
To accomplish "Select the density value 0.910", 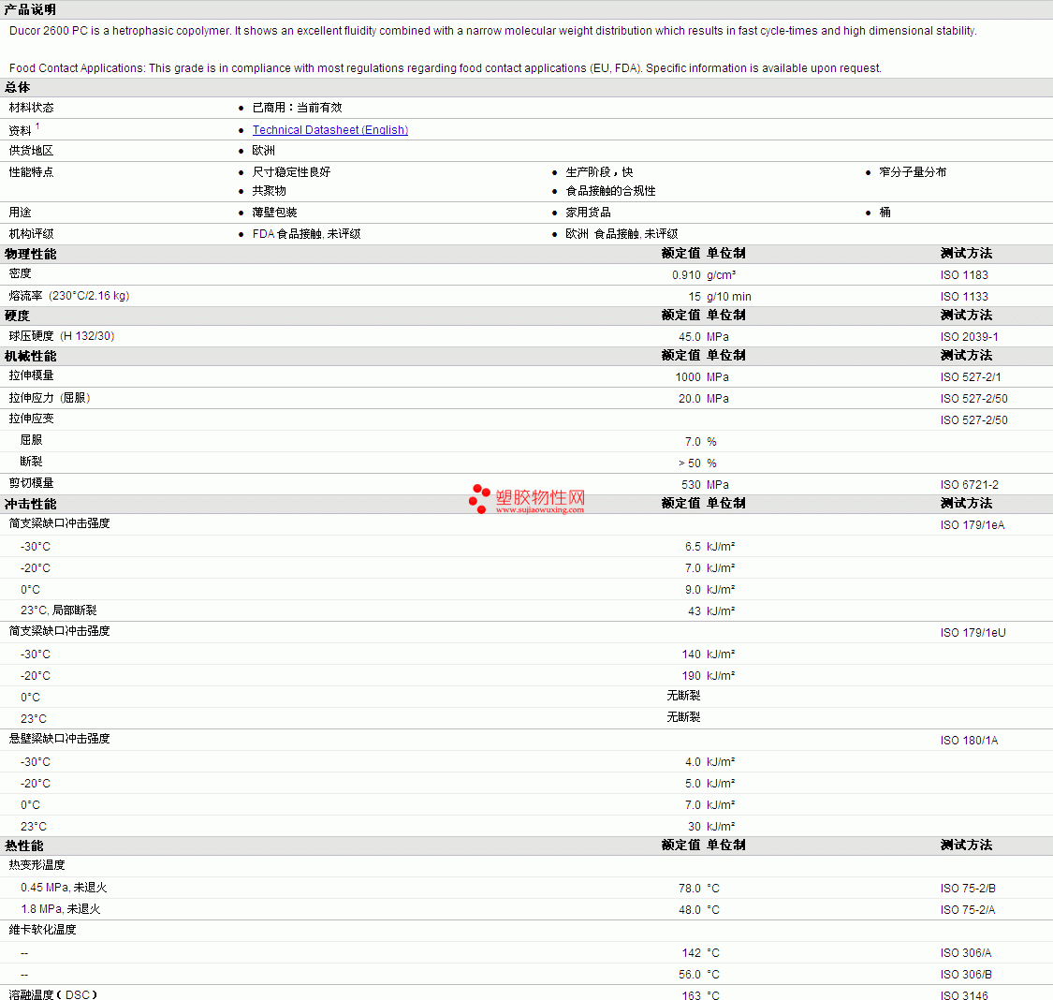I will pyautogui.click(x=686, y=274).
